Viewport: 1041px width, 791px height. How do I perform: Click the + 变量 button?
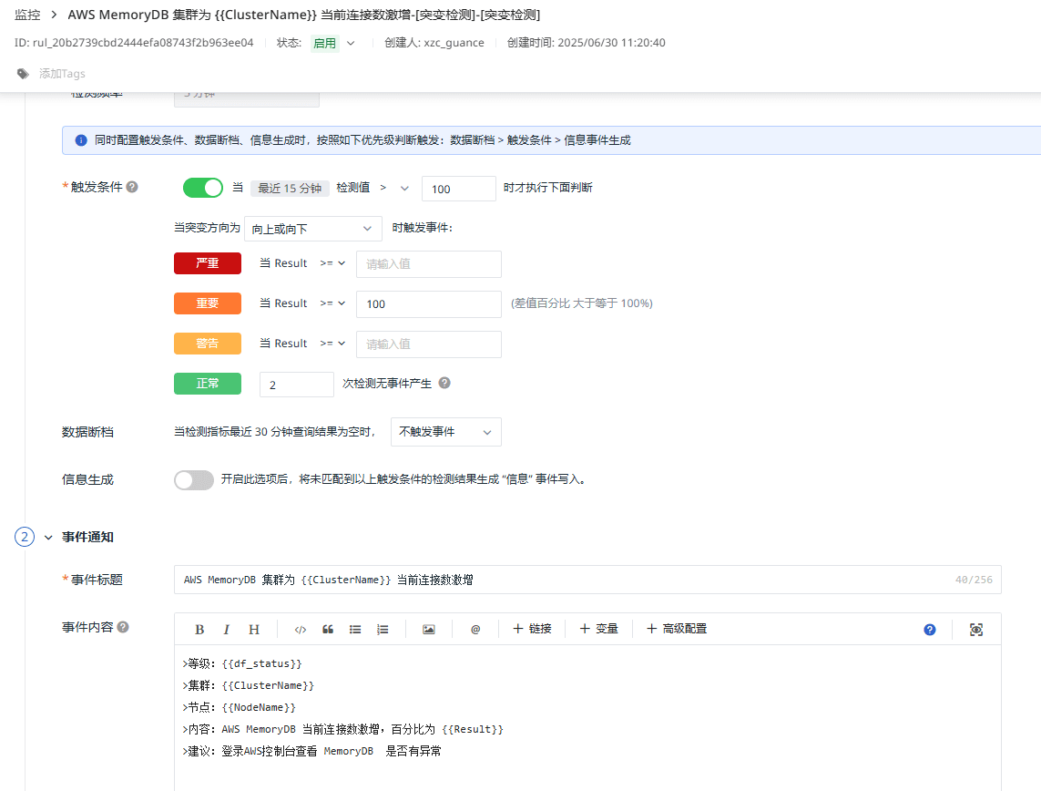(x=599, y=628)
